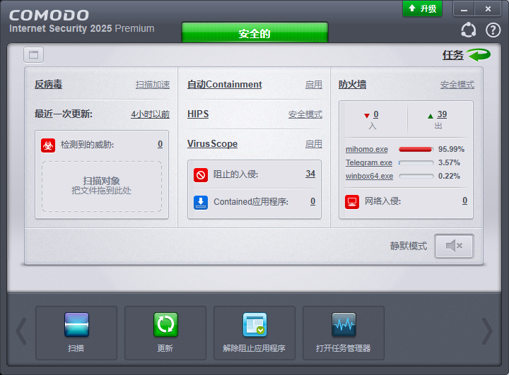
Task: Click the 最近一次更新 label
Action: (64, 114)
